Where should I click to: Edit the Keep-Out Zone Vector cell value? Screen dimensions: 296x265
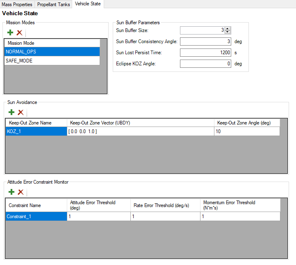(140, 131)
